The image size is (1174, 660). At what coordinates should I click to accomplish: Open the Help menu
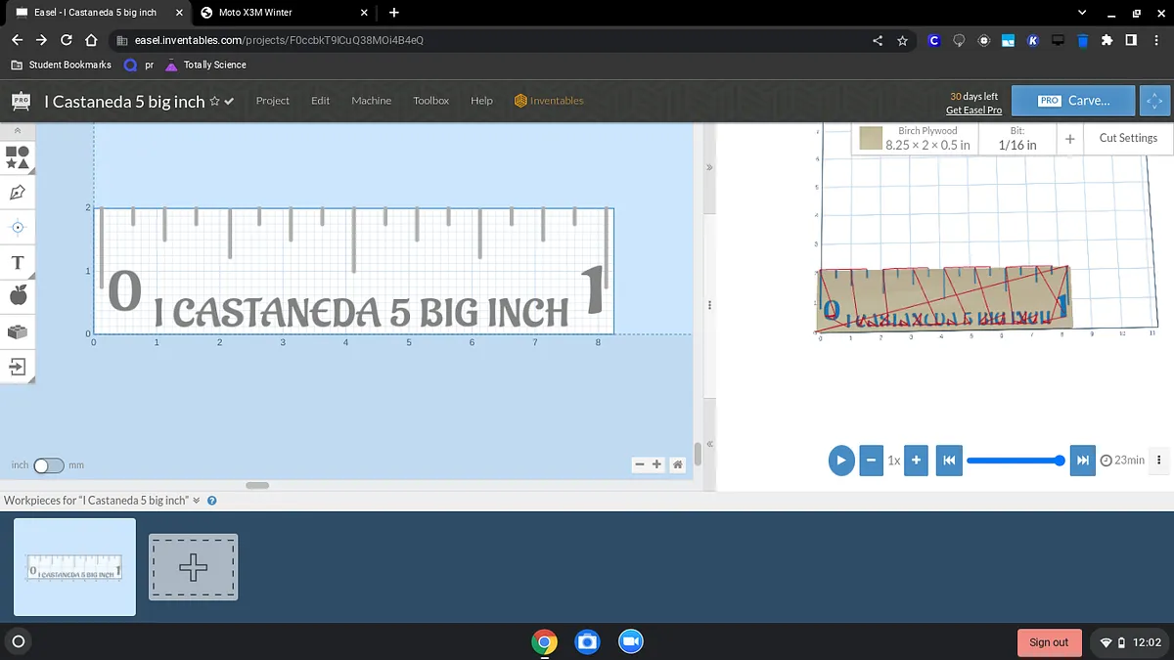point(481,101)
